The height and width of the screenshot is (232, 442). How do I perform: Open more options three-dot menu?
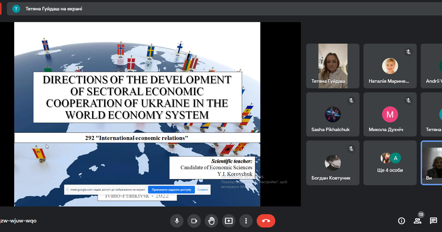point(246,221)
